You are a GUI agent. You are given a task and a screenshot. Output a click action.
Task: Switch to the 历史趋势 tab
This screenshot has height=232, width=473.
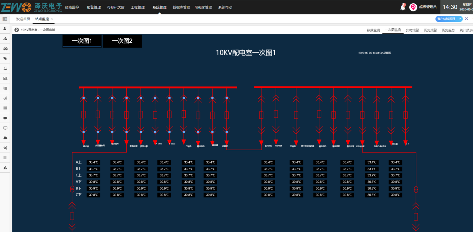coord(448,30)
